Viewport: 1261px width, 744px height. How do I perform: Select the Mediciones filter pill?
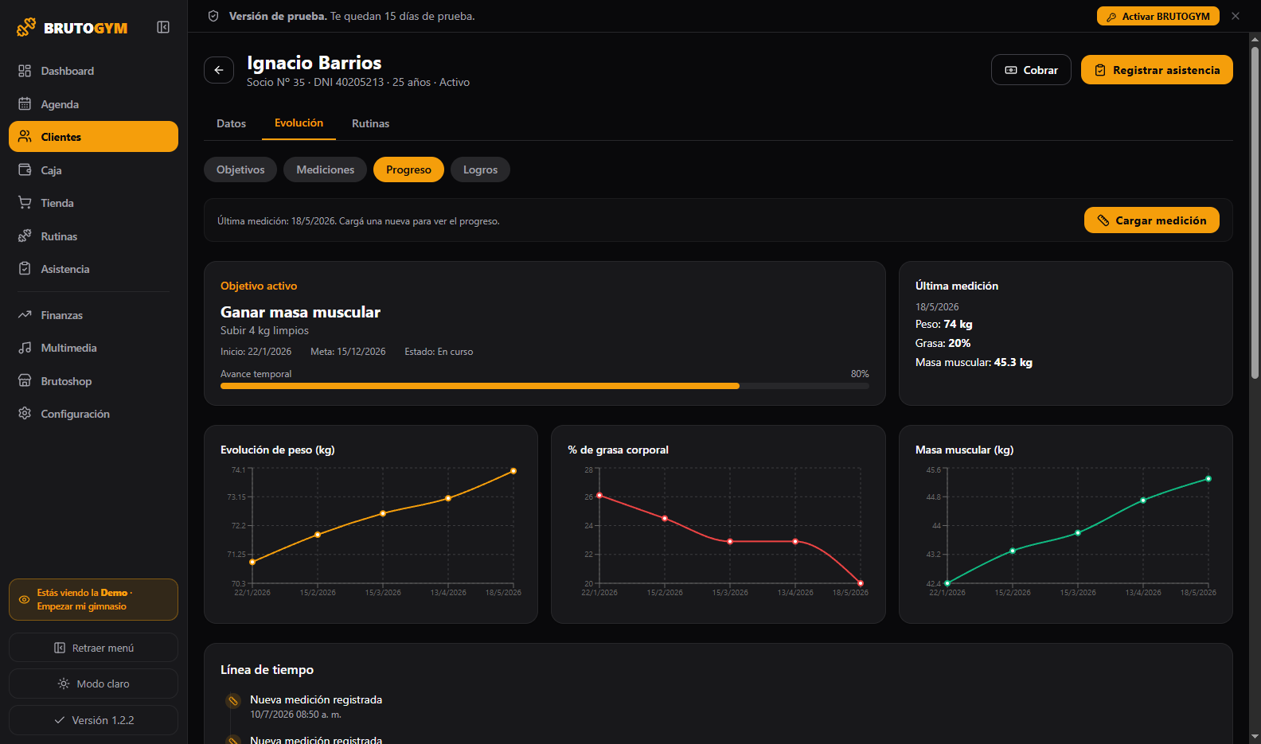pos(326,169)
